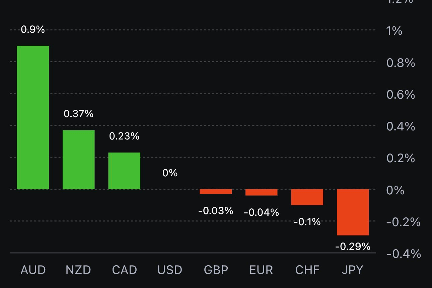Click the -0.1% value label
Screen dimensions: 432x288
[307, 222]
